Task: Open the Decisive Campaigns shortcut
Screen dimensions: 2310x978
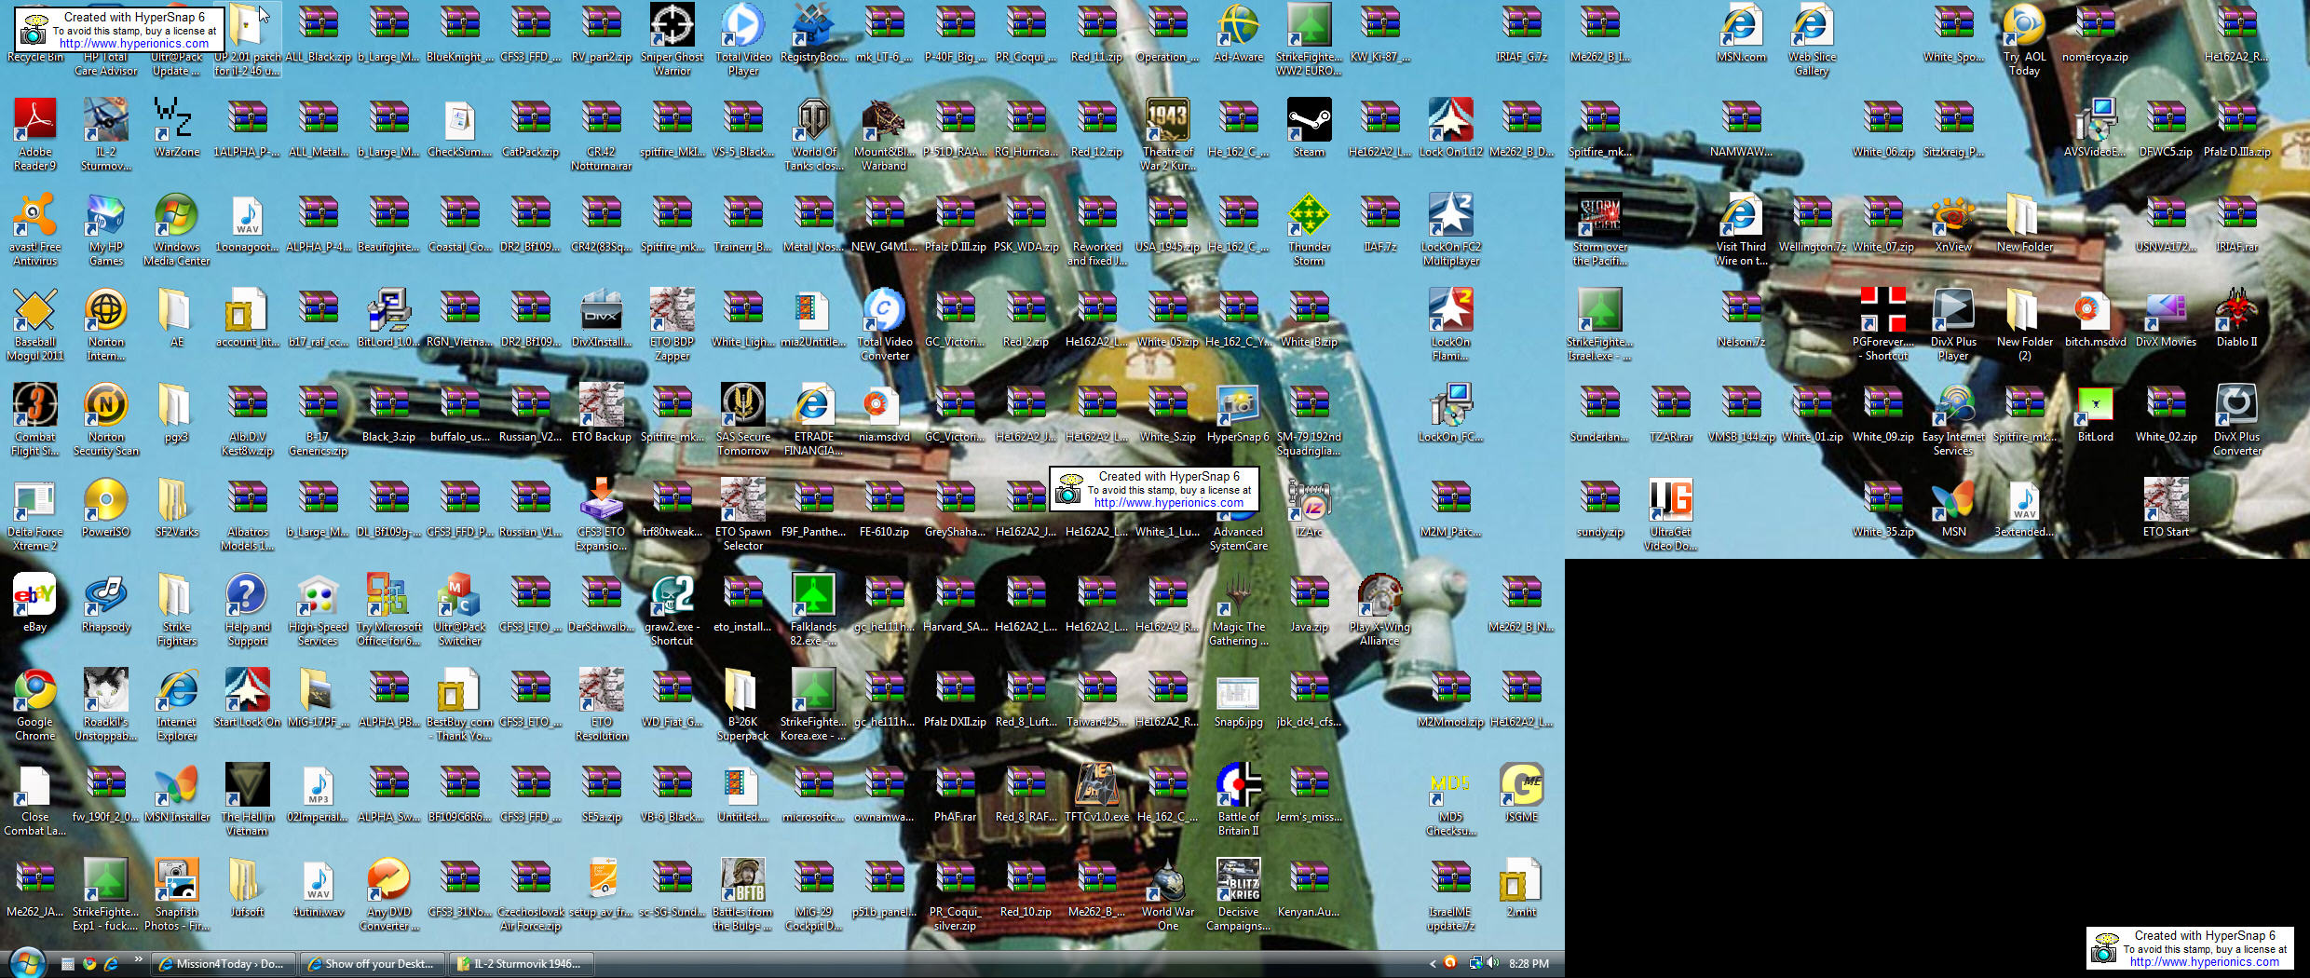Action: [1239, 895]
